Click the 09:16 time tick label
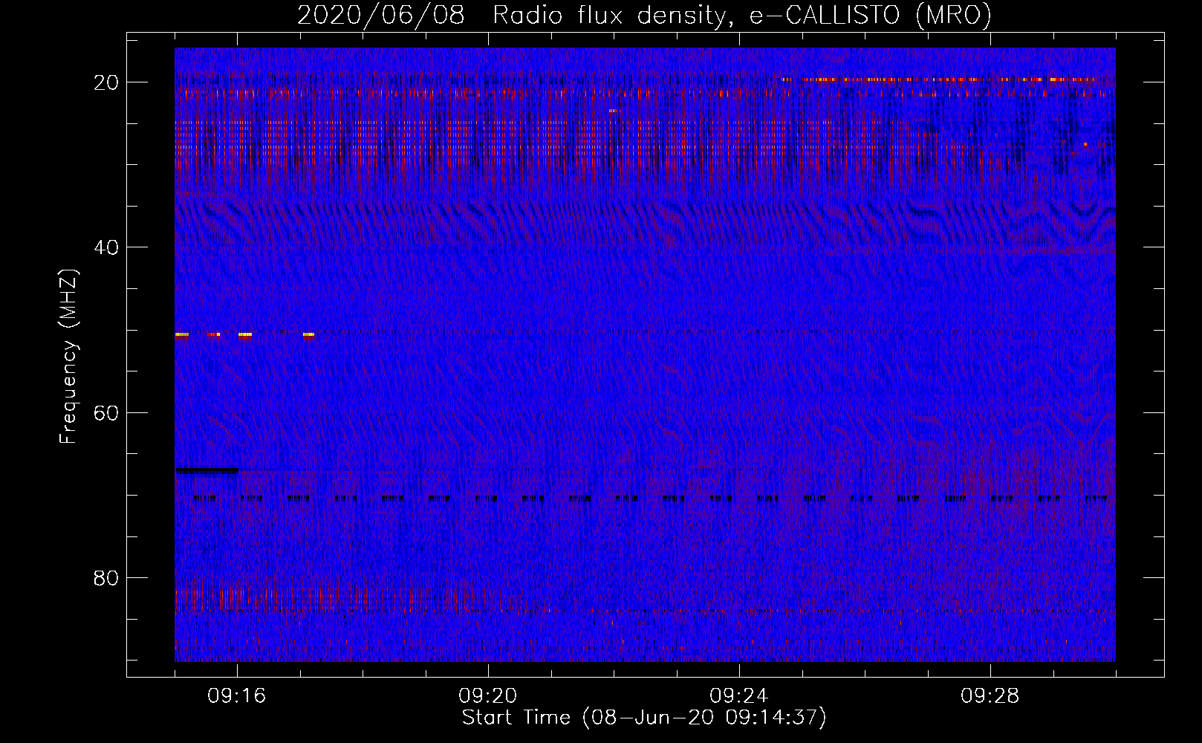Image resolution: width=1202 pixels, height=743 pixels. click(x=237, y=696)
